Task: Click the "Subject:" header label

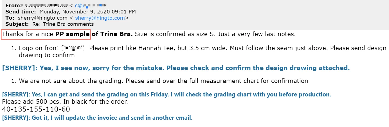Action: [17, 24]
